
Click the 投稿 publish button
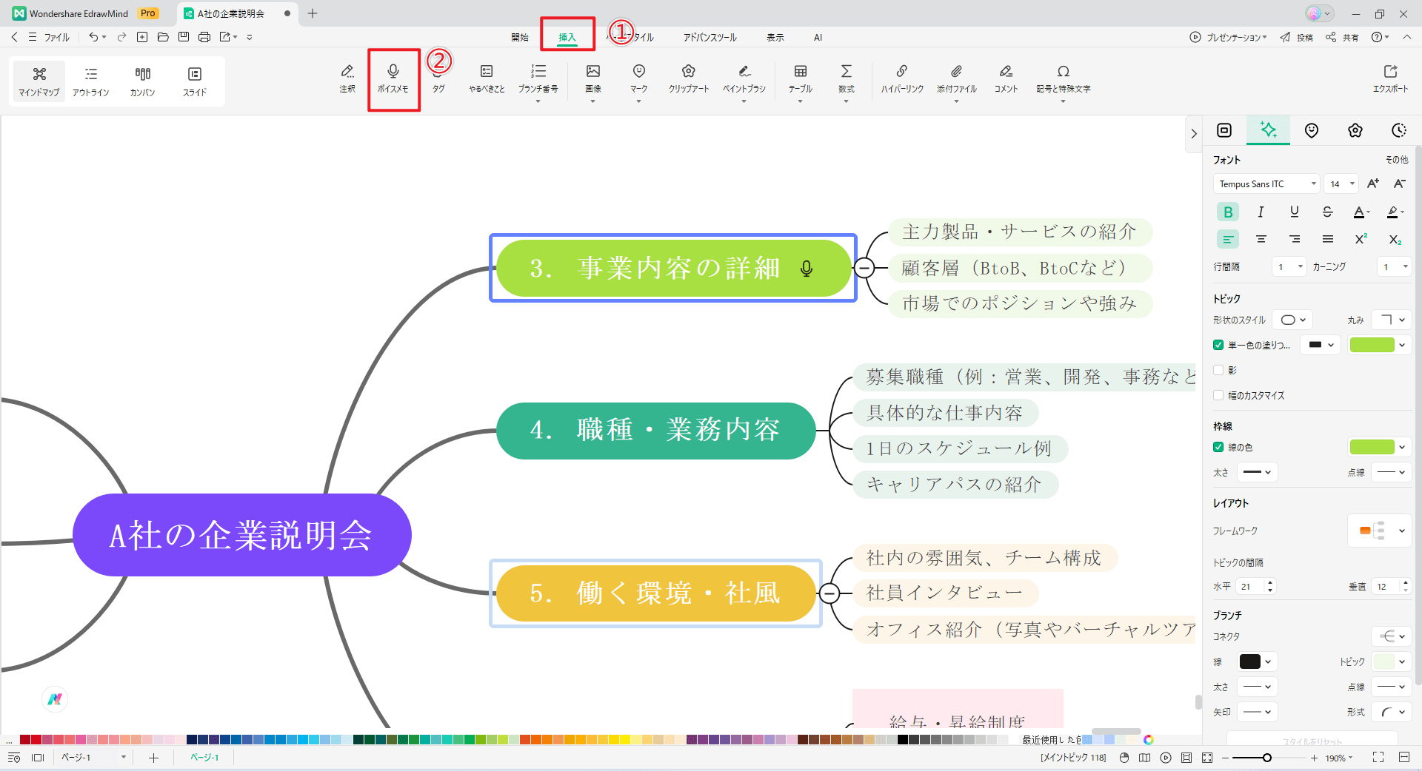tap(1297, 37)
